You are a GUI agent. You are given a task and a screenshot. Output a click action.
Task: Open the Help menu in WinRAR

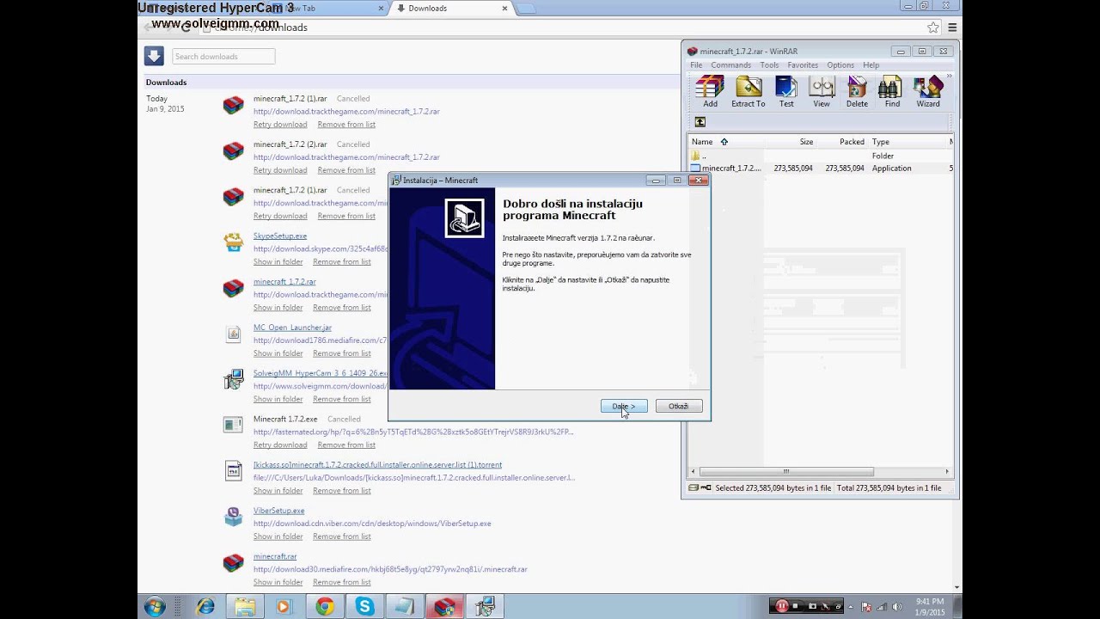(x=871, y=65)
